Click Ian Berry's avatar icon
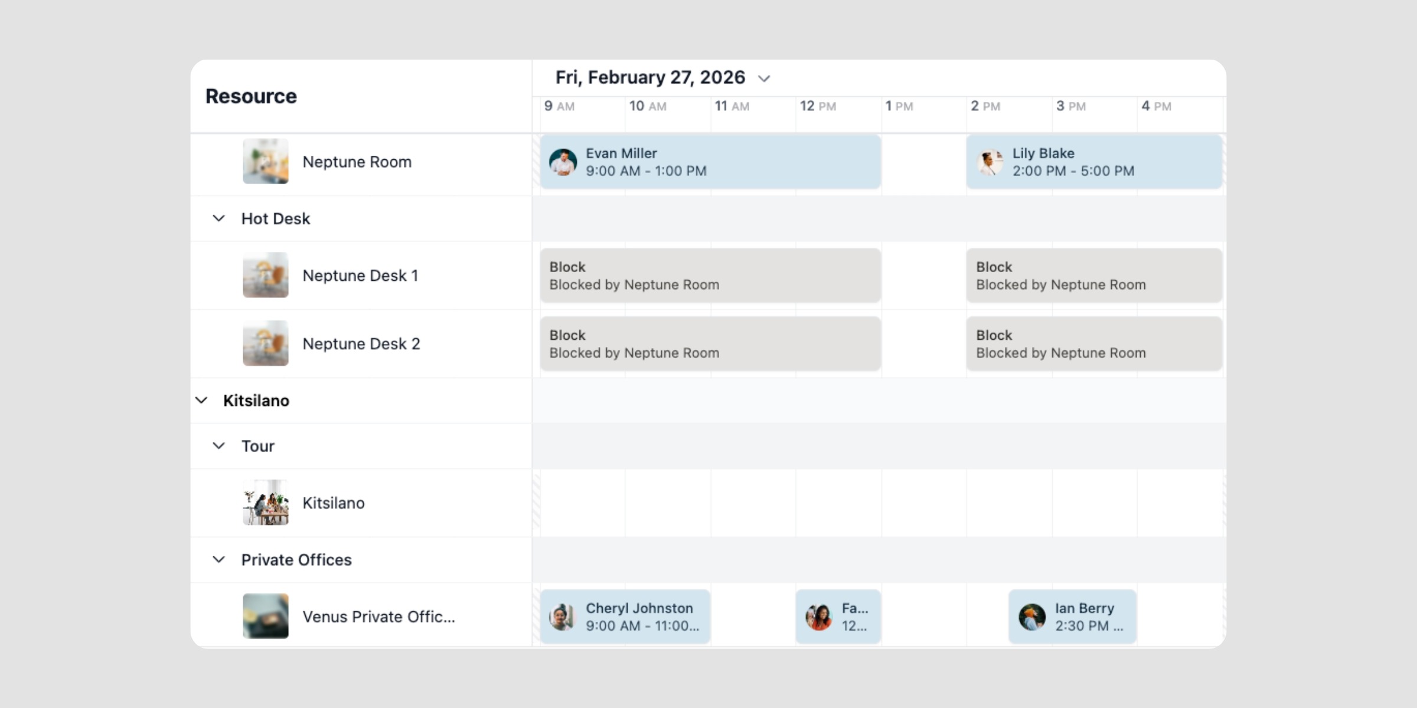 (x=1031, y=617)
